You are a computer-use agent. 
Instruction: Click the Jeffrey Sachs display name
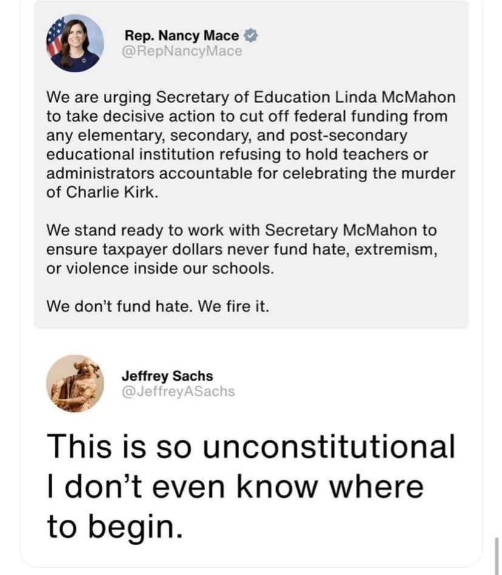(x=167, y=376)
